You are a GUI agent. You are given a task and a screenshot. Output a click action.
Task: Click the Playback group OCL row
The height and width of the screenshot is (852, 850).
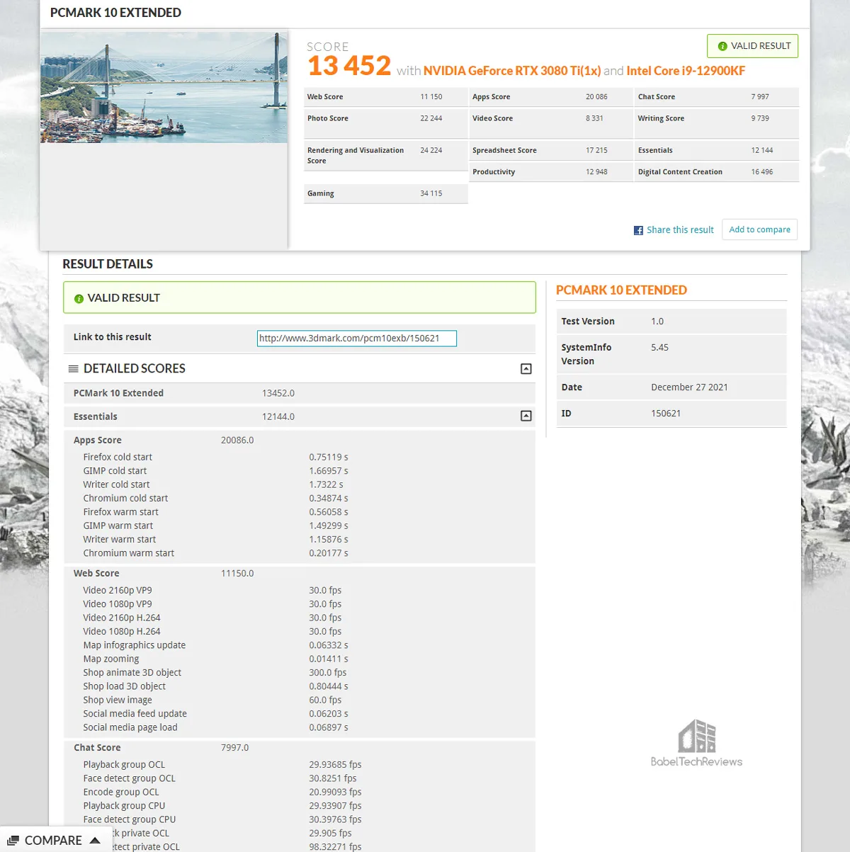(300, 765)
